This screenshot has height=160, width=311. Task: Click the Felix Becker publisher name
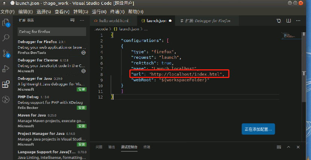(x=28, y=108)
